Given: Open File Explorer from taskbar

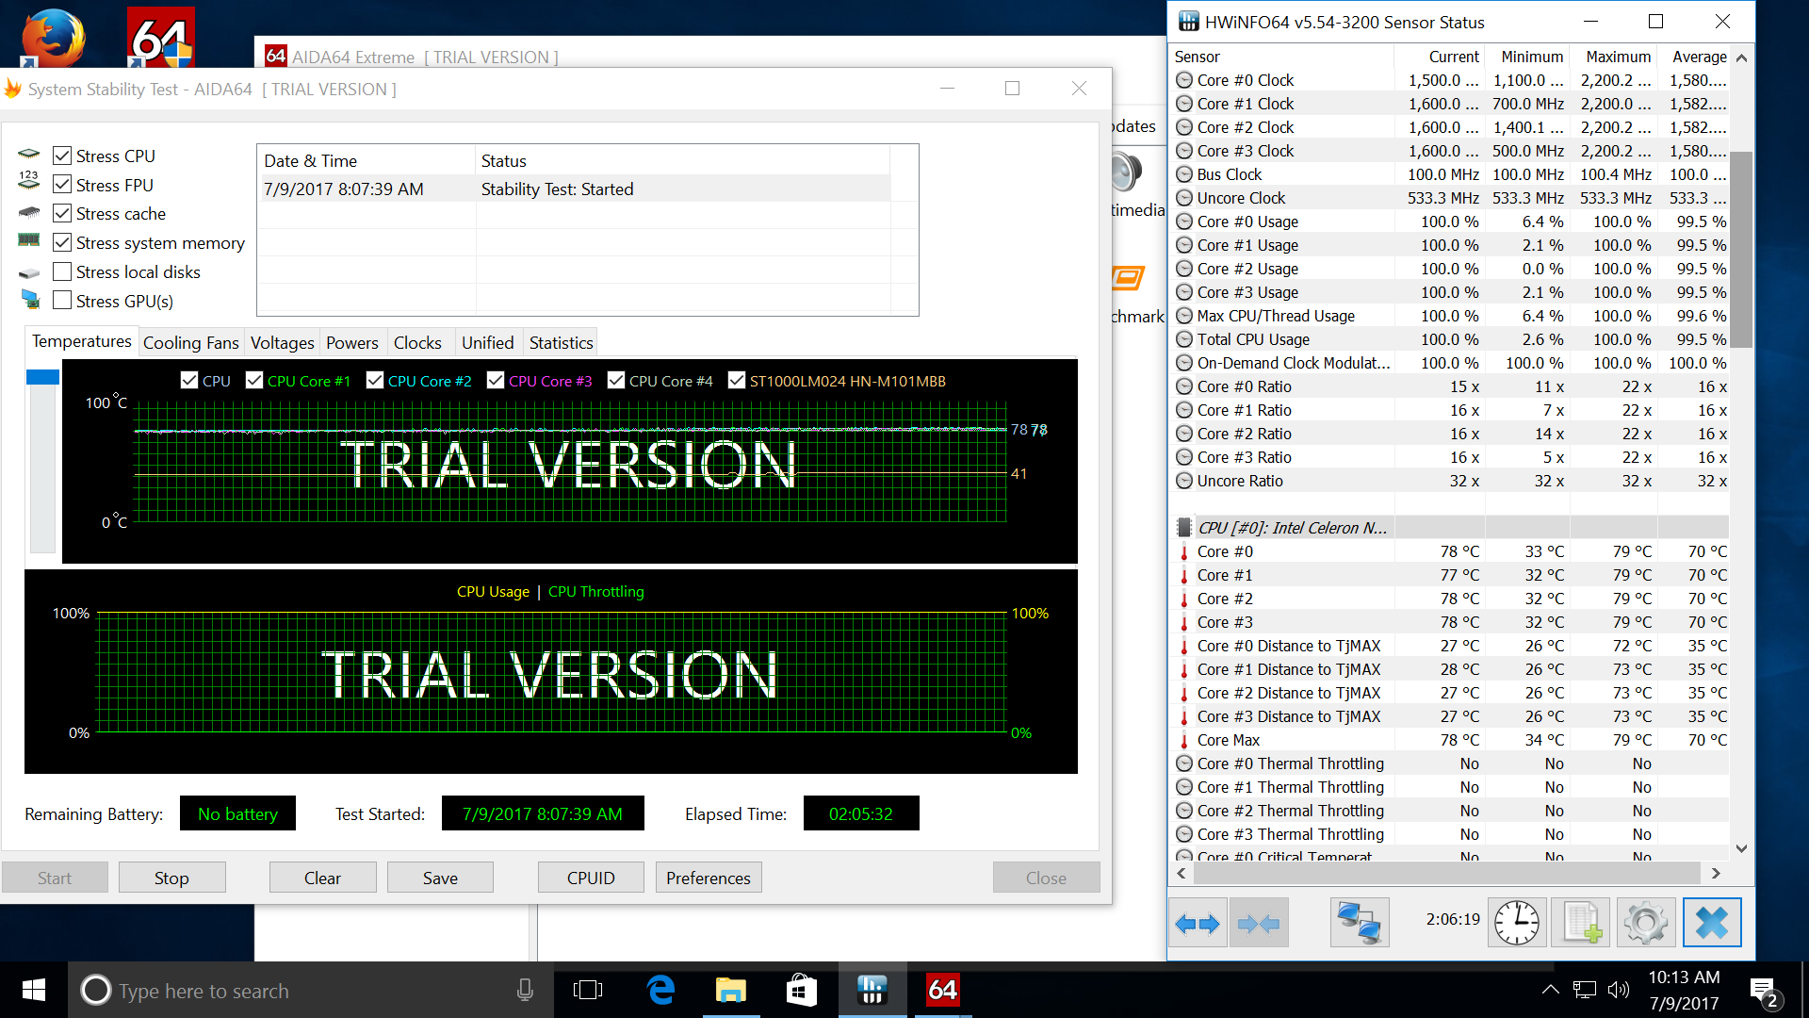Looking at the screenshot, I should [x=731, y=990].
